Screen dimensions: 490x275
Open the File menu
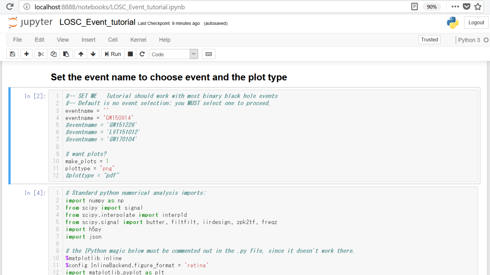(17, 40)
